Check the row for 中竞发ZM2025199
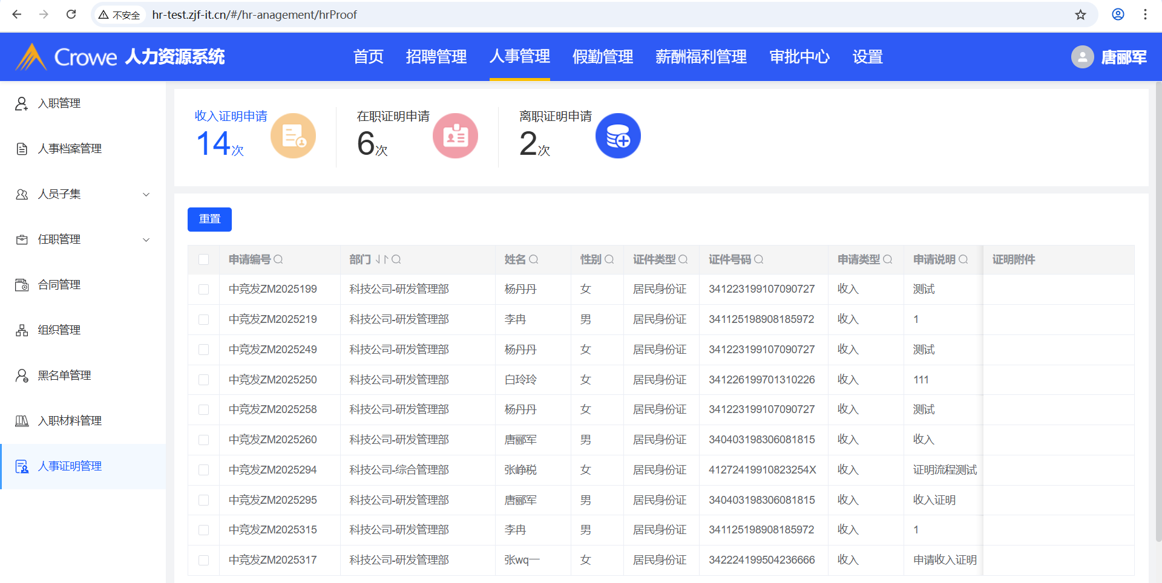1162x583 pixels. coord(204,289)
